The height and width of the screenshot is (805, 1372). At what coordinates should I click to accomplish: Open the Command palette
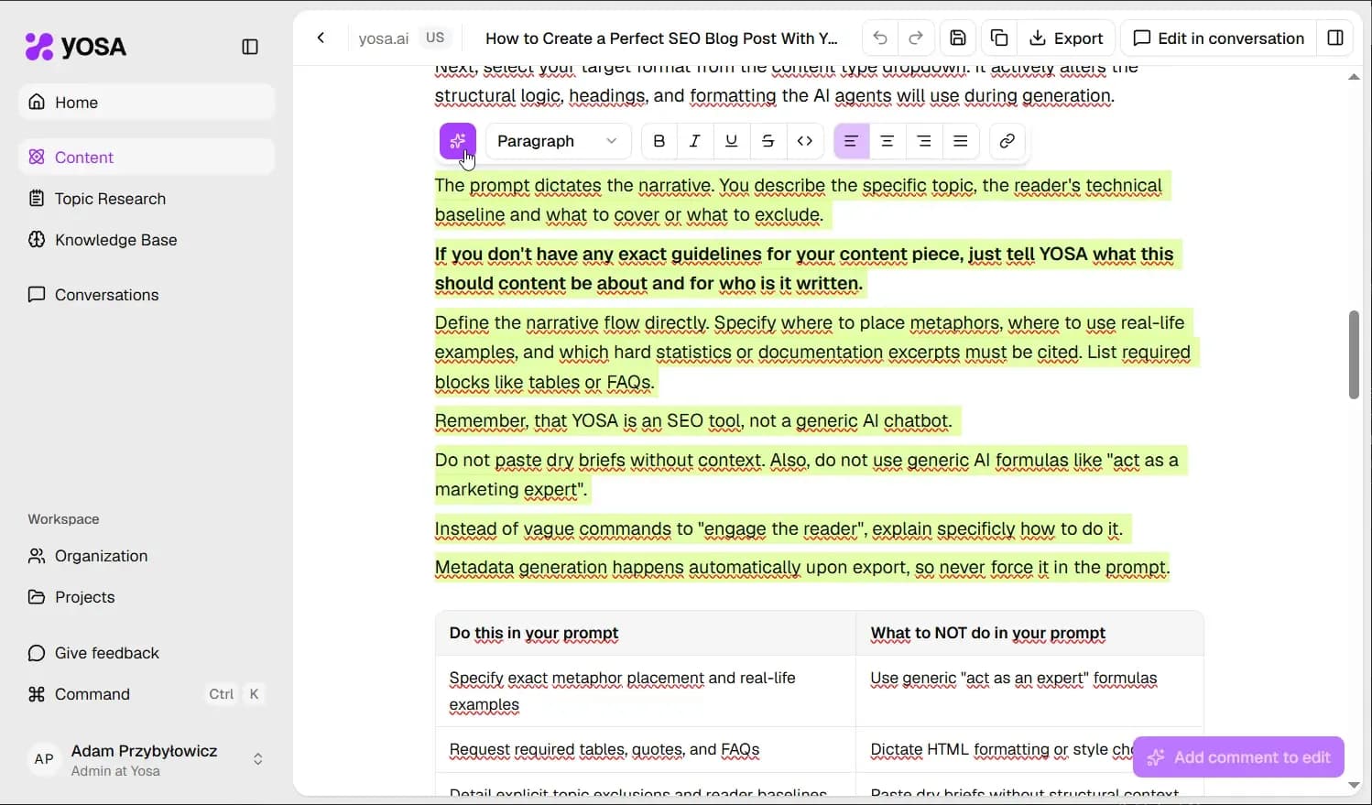click(x=147, y=694)
